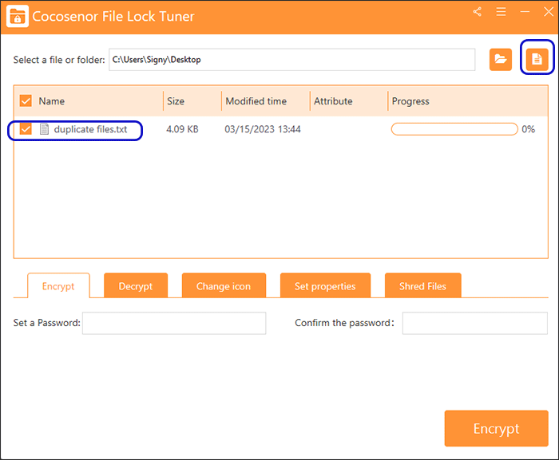
Task: Open the Shred Files tab
Action: pyautogui.click(x=422, y=286)
